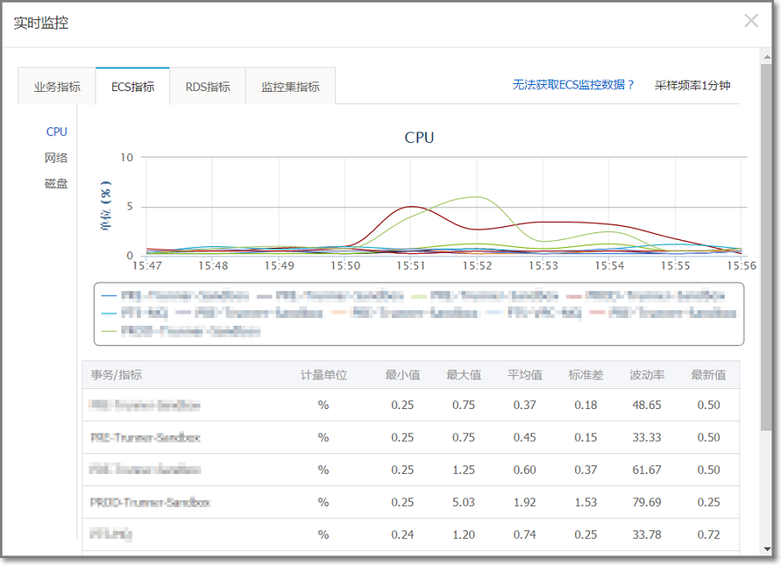
Task: Click the 48.65 volatility cell
Action: point(647,406)
